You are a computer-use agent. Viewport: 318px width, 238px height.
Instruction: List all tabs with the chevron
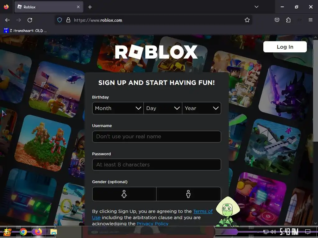pyautogui.click(x=256, y=7)
